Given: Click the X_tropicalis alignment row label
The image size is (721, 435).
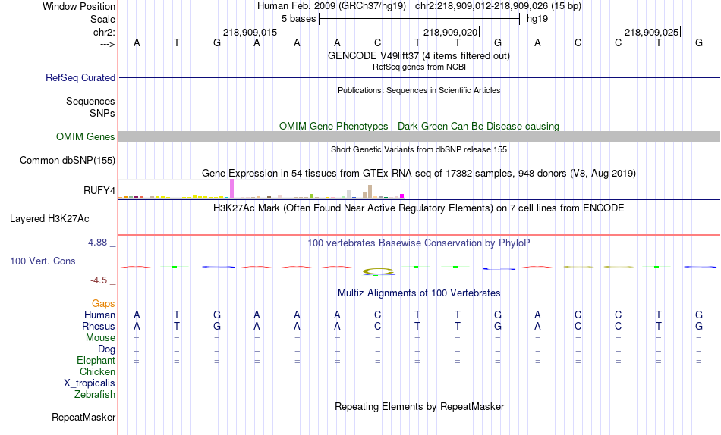Looking at the screenshot, I should coord(90,383).
